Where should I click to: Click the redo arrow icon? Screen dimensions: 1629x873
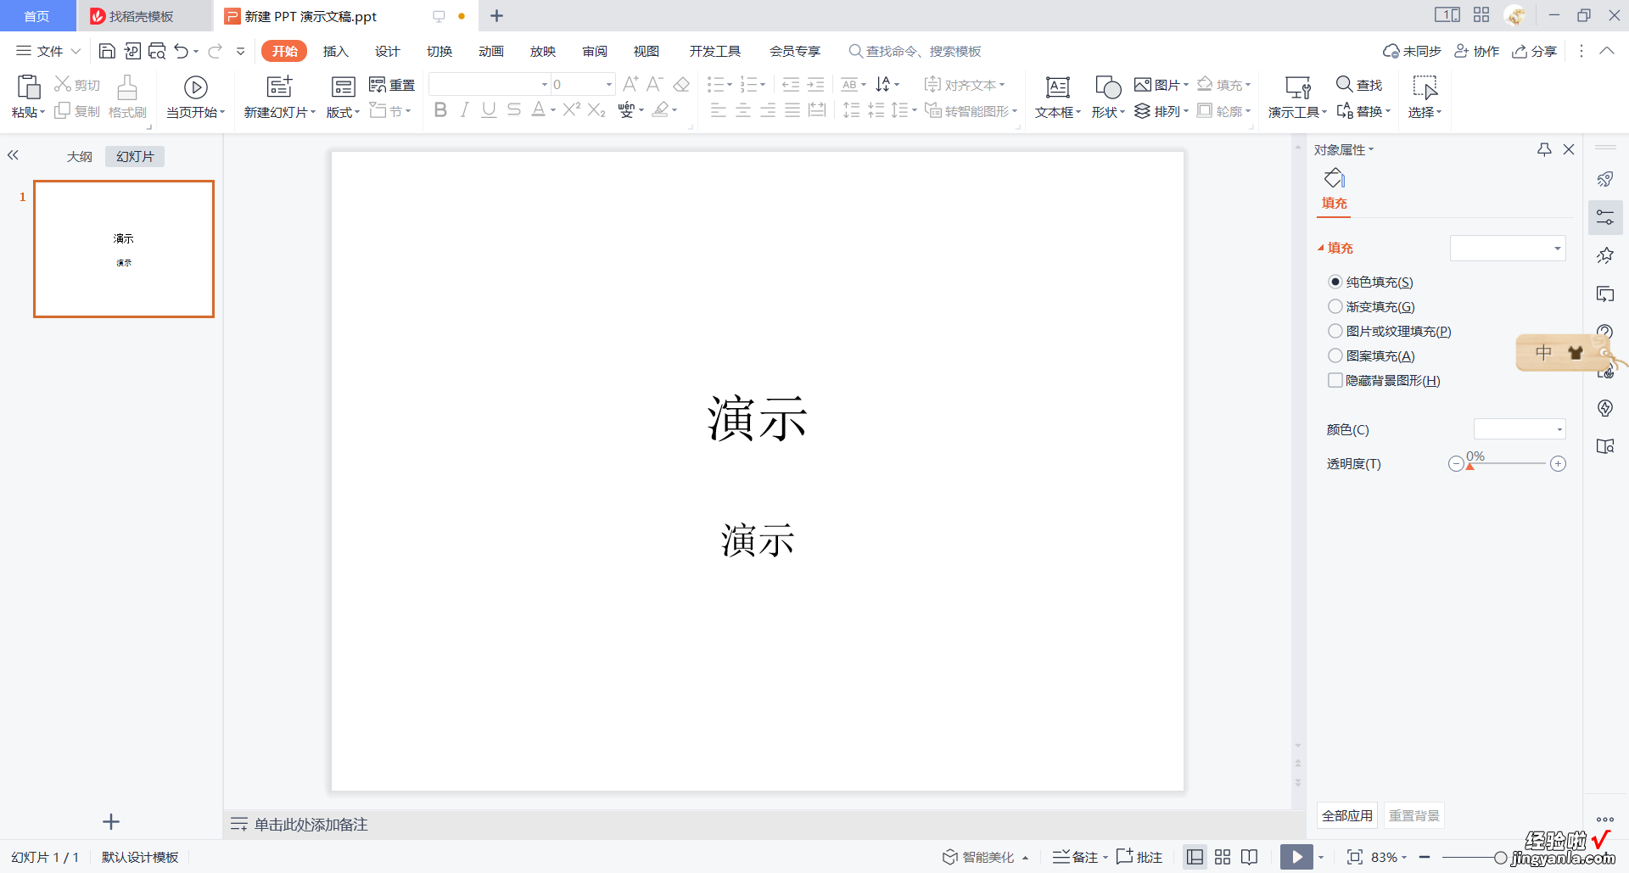(x=216, y=51)
